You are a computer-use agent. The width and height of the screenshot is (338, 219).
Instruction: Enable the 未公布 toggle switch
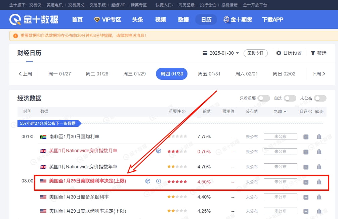click(320, 98)
